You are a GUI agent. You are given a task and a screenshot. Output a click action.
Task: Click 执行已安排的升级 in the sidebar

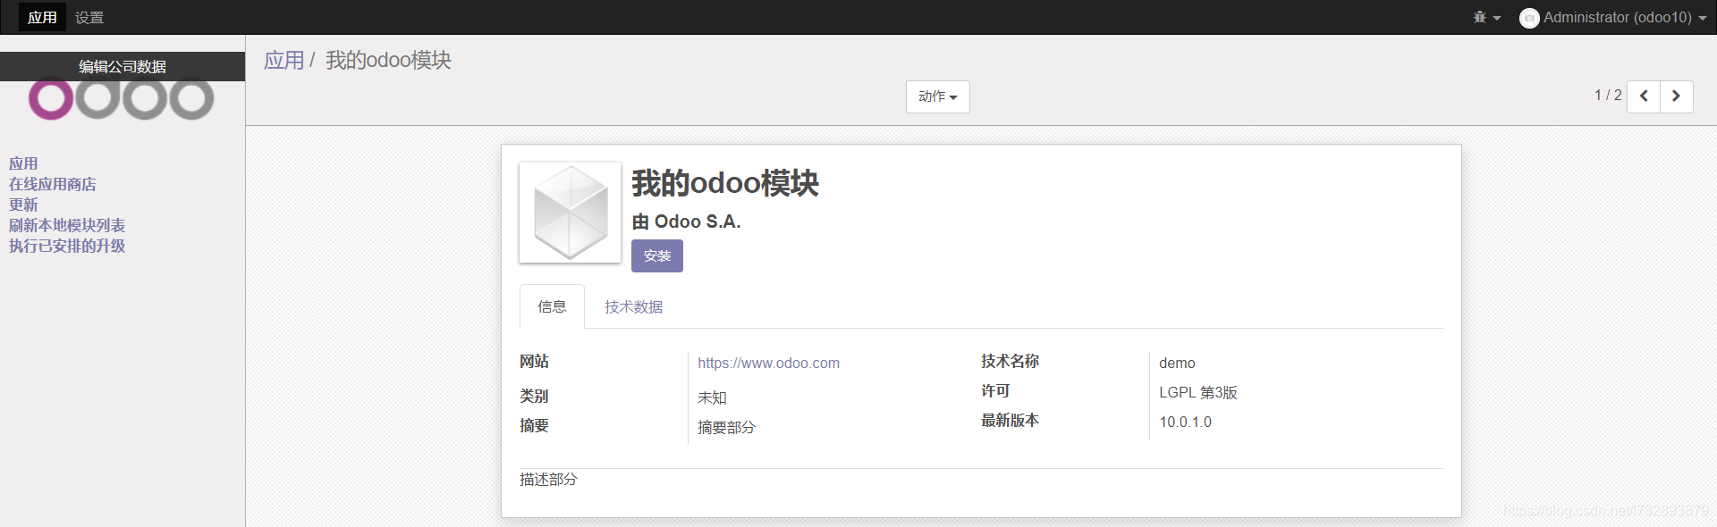click(67, 246)
